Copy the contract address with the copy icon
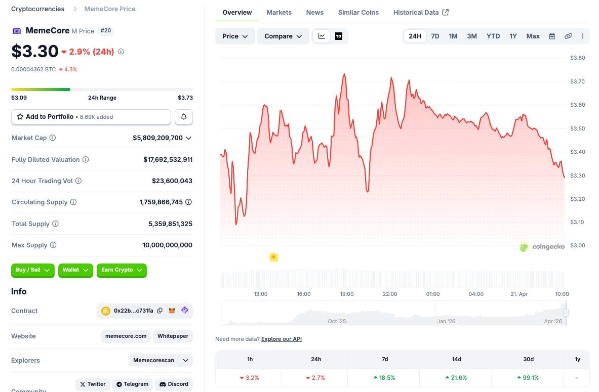The height and width of the screenshot is (392, 599). tap(160, 311)
